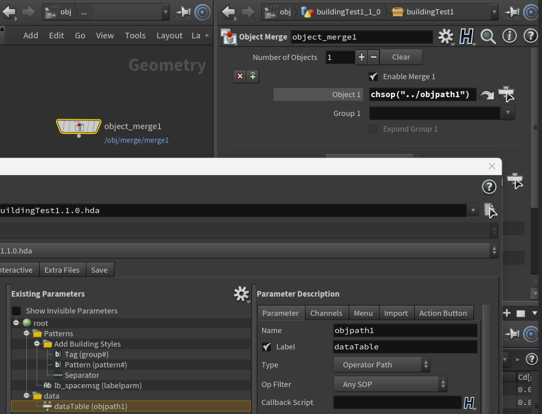Collapse the root tree node
The width and height of the screenshot is (542, 414).
pyautogui.click(x=16, y=323)
